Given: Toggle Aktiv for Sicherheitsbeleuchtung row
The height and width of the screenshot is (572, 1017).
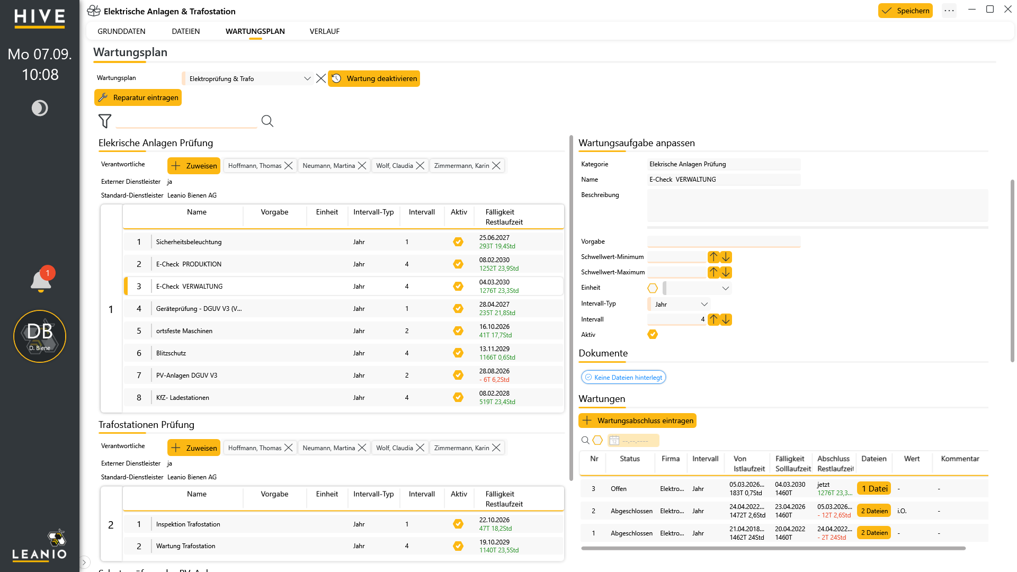Looking at the screenshot, I should (x=458, y=242).
